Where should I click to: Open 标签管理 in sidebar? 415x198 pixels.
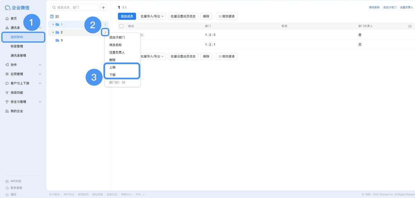(x=17, y=46)
